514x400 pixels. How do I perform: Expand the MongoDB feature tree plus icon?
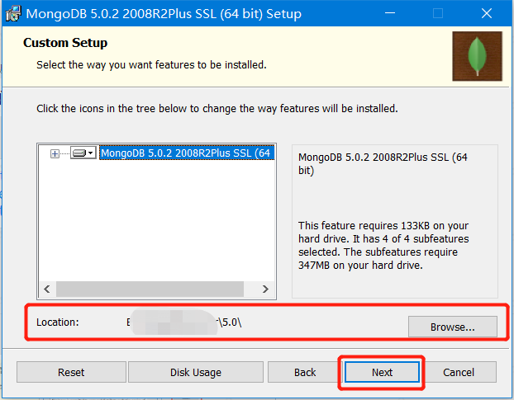pyautogui.click(x=55, y=153)
